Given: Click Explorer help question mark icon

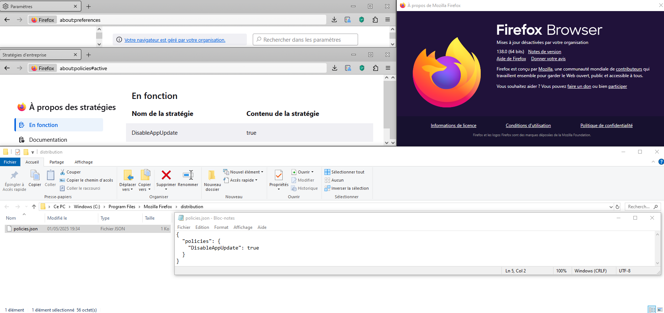Looking at the screenshot, I should [x=661, y=162].
